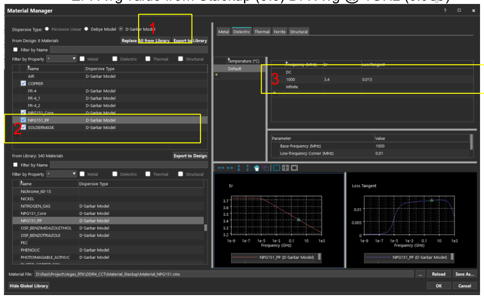
Task: Open library Filter by Property dropdown
Action: tap(61, 174)
